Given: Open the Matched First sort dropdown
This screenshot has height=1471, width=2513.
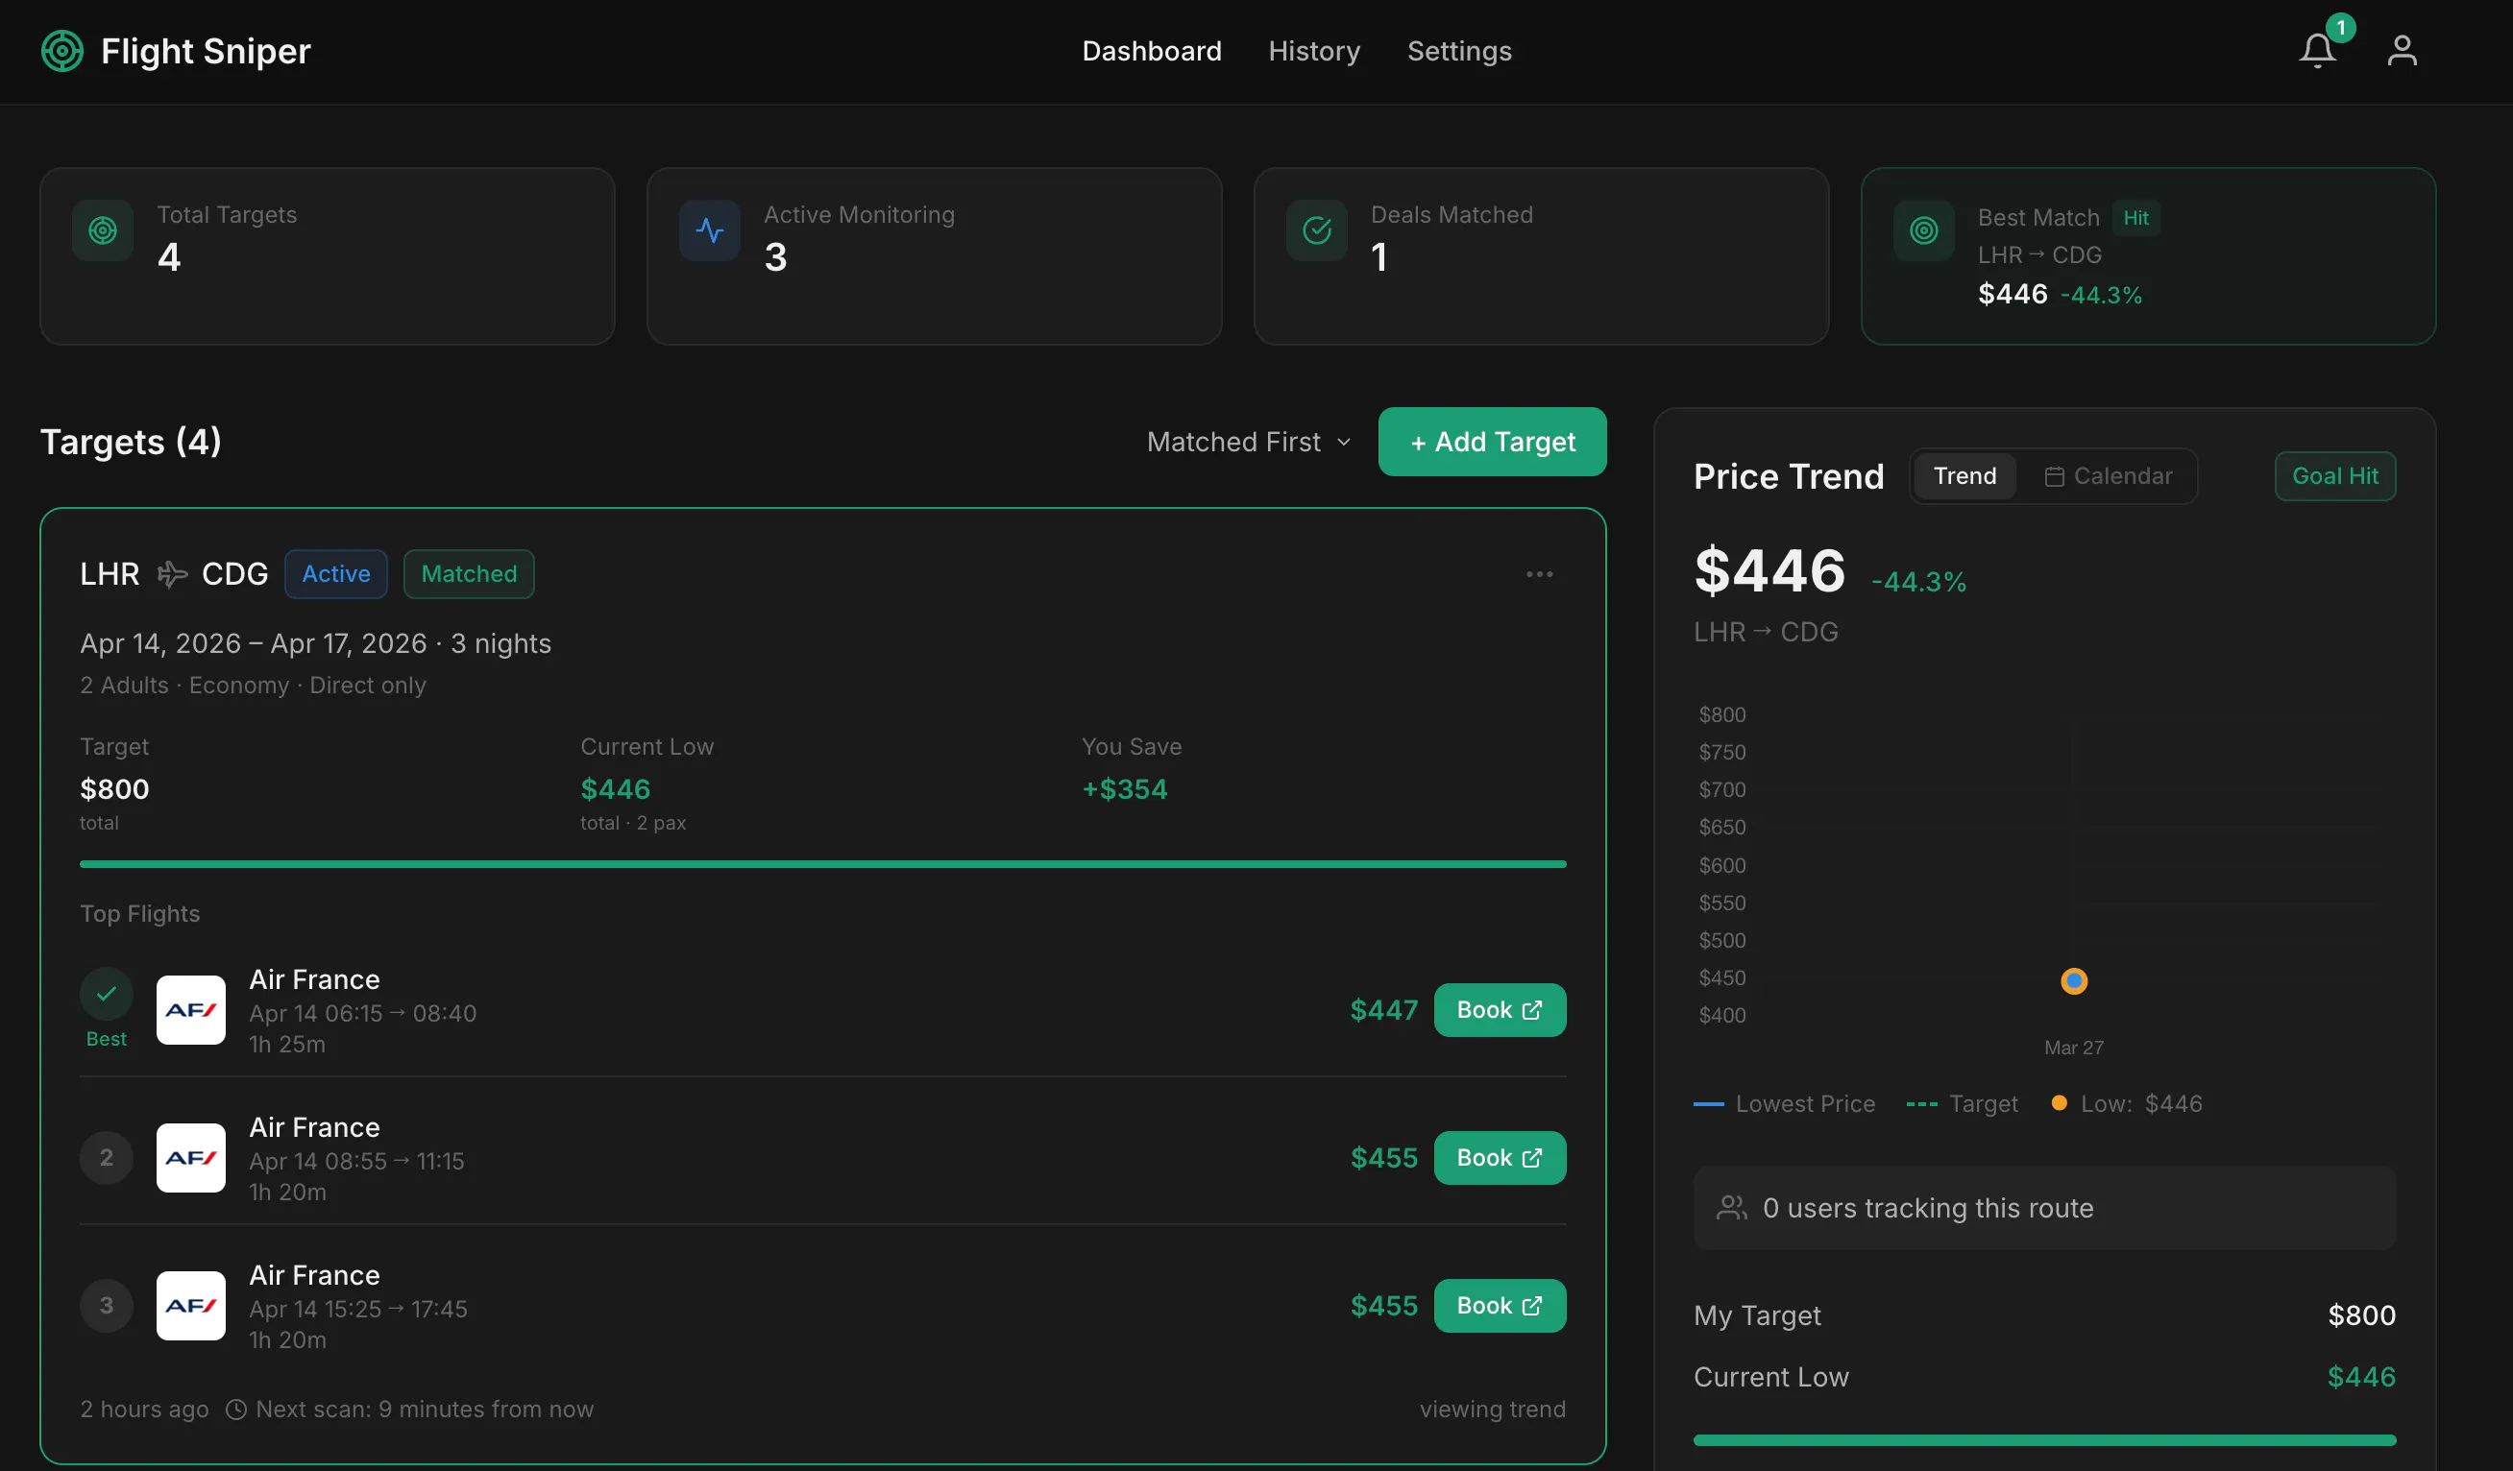Looking at the screenshot, I should (x=1249, y=442).
